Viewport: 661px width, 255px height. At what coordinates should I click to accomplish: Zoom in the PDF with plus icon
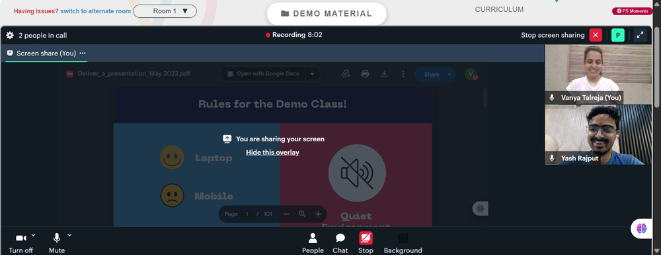(x=319, y=214)
